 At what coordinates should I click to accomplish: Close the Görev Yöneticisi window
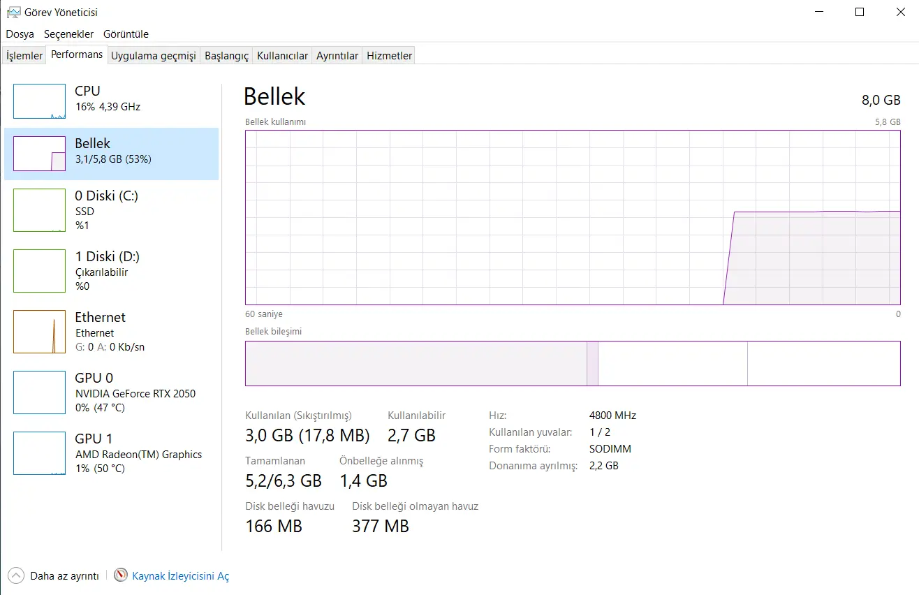pyautogui.click(x=901, y=12)
